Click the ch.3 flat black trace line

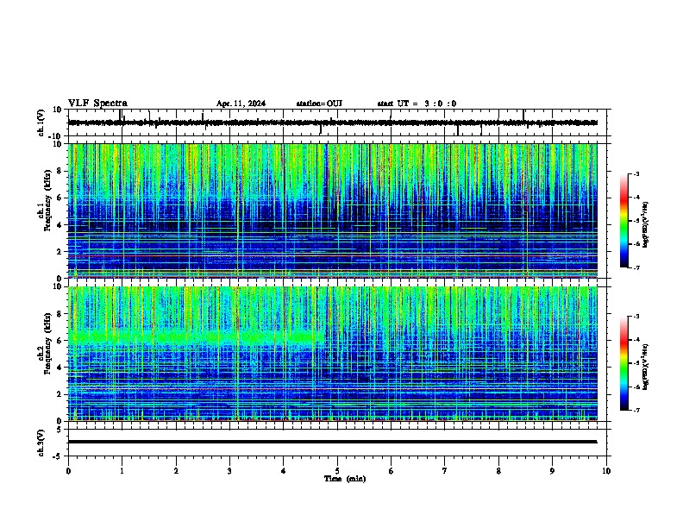click(x=332, y=442)
